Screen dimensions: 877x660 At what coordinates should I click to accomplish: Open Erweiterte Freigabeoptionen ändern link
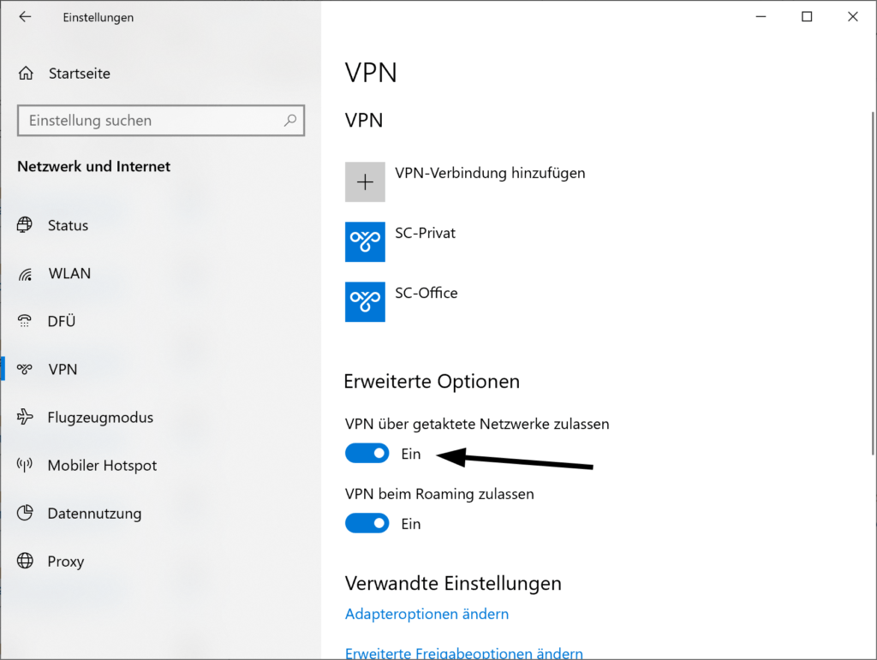[463, 653]
